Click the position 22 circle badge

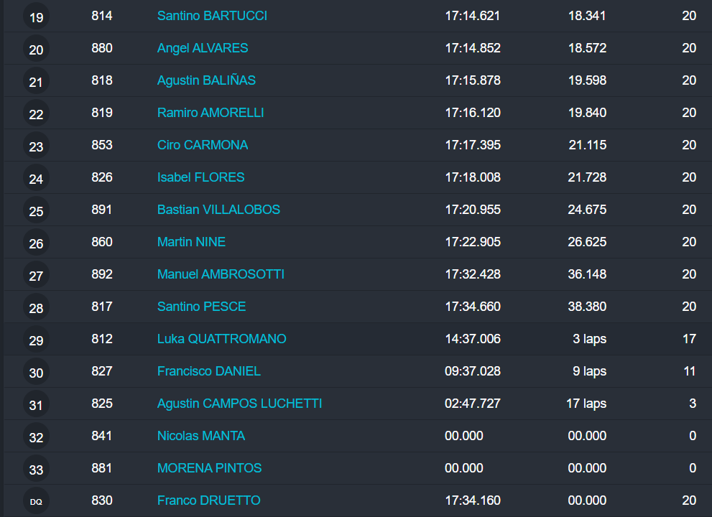tap(36, 114)
